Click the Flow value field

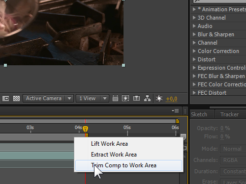pos(222,136)
